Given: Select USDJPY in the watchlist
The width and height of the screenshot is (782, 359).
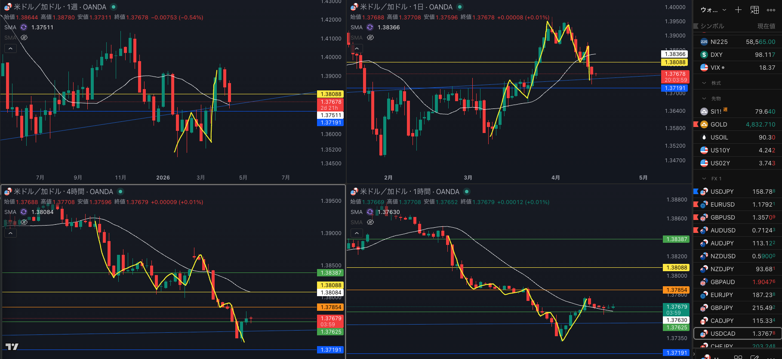Looking at the screenshot, I should click(722, 192).
